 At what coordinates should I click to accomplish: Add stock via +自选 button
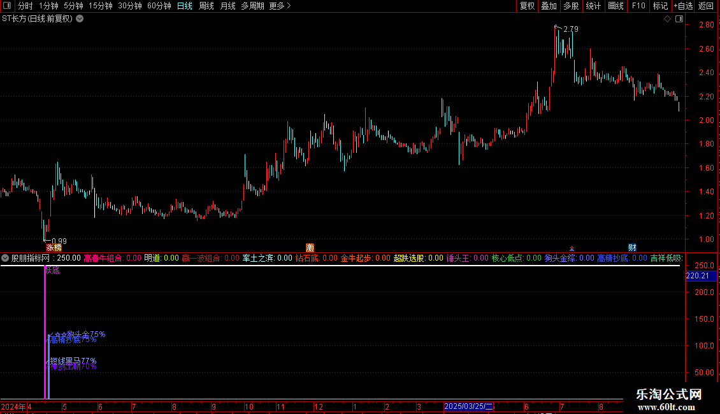point(683,6)
